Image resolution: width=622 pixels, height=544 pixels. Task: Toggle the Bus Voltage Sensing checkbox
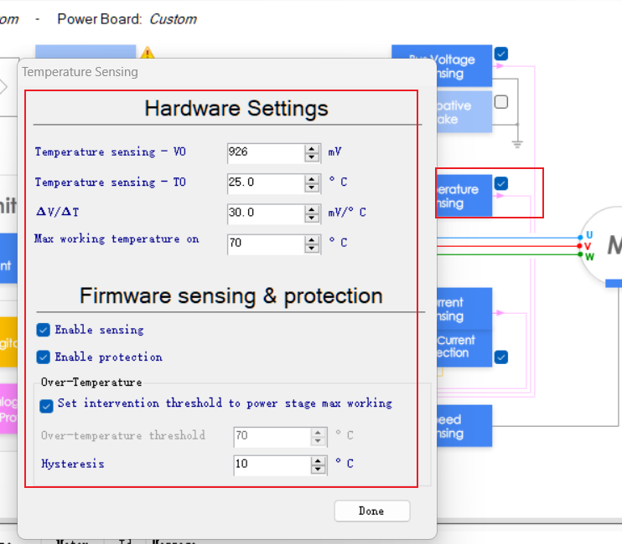click(x=501, y=54)
